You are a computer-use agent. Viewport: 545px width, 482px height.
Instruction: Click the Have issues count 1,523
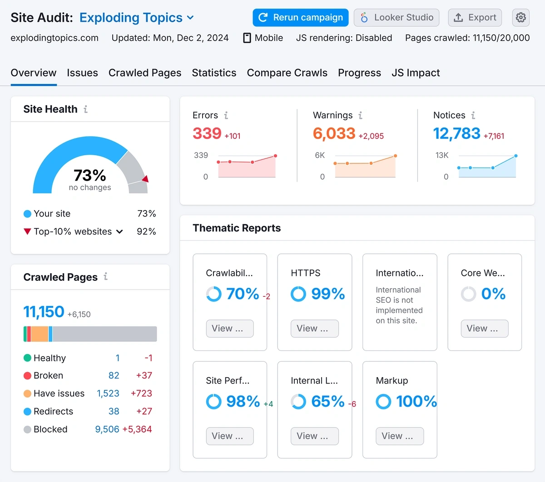[x=108, y=393]
